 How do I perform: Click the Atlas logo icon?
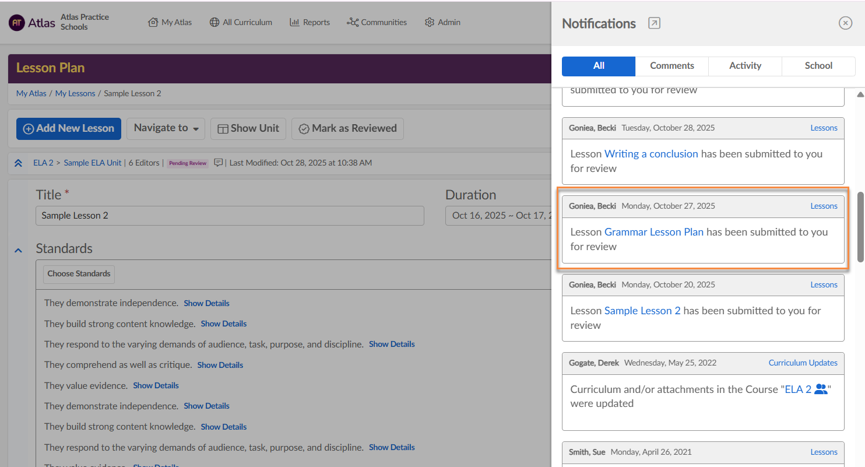16,22
